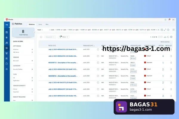
Task: Collapse the quick filters panel with the chevron
Action: pos(34,32)
